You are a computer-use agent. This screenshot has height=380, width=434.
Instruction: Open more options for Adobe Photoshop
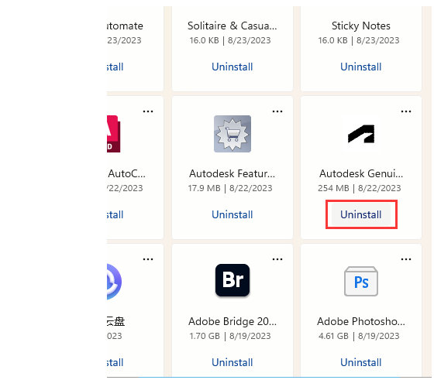point(406,259)
